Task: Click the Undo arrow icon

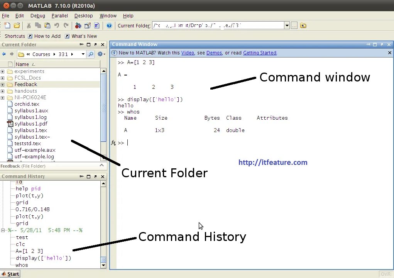Action: tap(57, 25)
